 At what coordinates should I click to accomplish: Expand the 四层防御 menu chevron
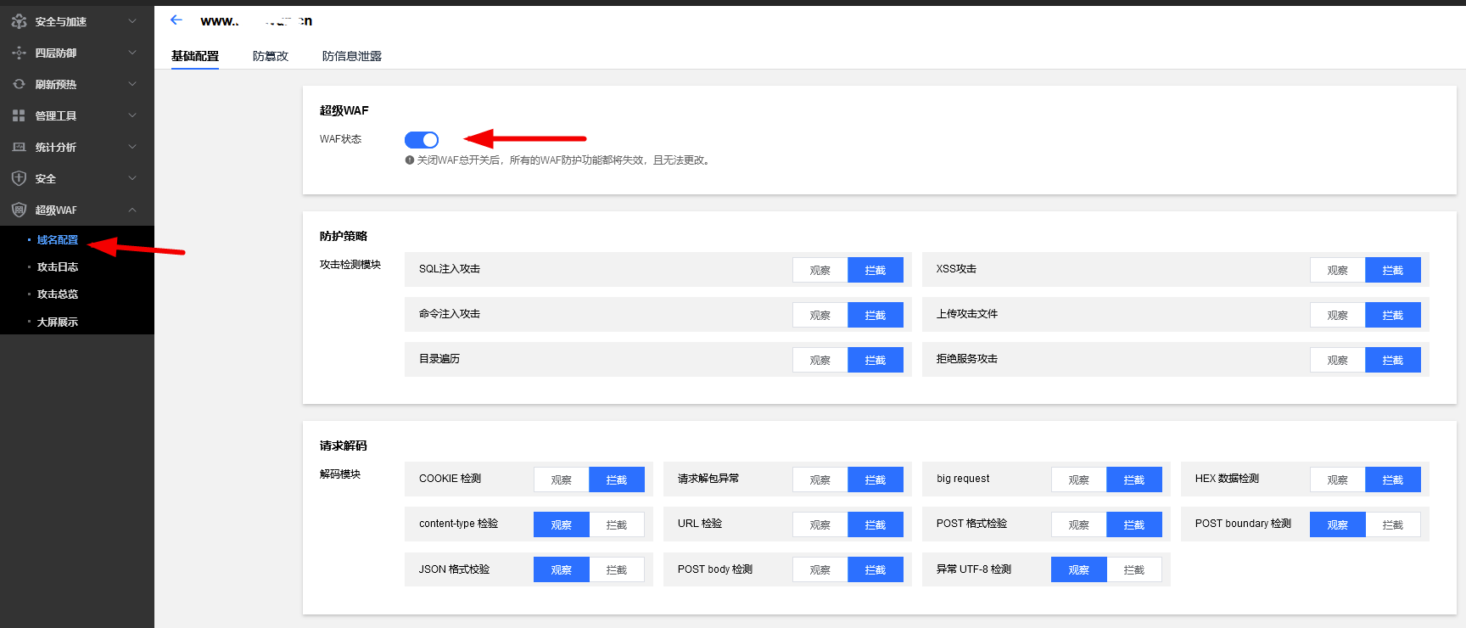pyautogui.click(x=132, y=53)
